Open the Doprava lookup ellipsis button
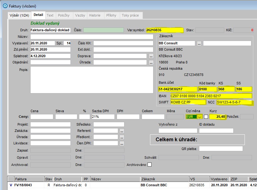 (x=151, y=56)
